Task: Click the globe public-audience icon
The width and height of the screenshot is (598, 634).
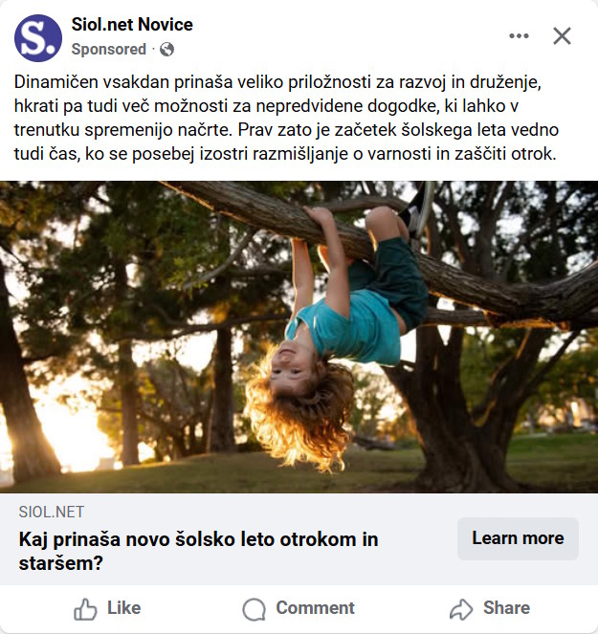Action: [166, 50]
